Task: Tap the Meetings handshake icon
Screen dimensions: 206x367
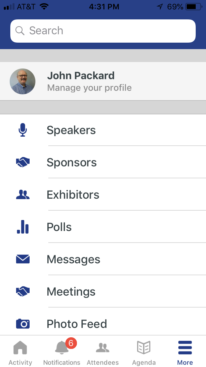Action: click(23, 291)
